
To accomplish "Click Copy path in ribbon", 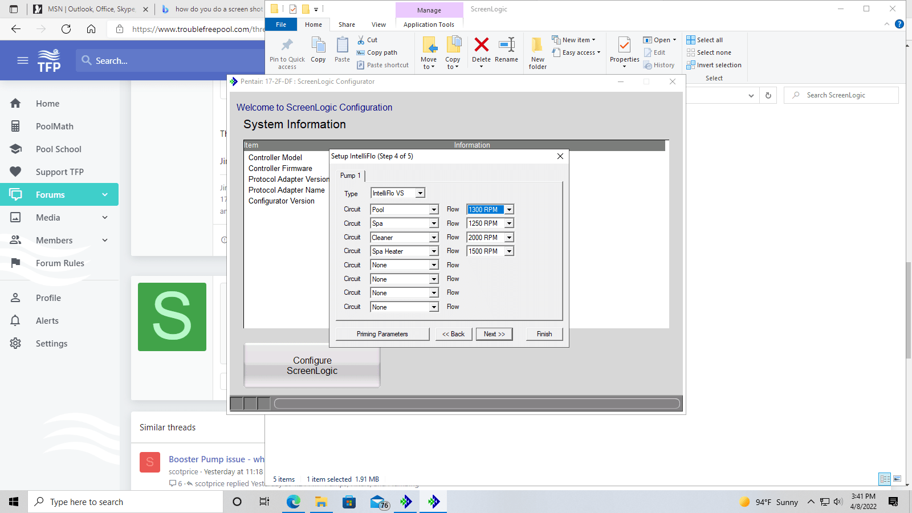I will click(377, 52).
